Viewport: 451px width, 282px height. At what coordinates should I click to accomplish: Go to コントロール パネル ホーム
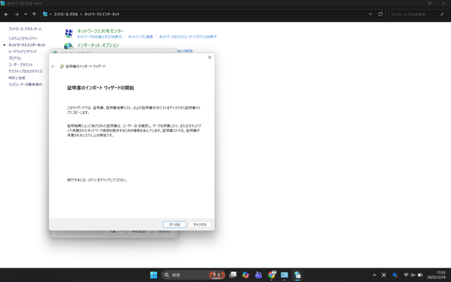click(x=25, y=28)
